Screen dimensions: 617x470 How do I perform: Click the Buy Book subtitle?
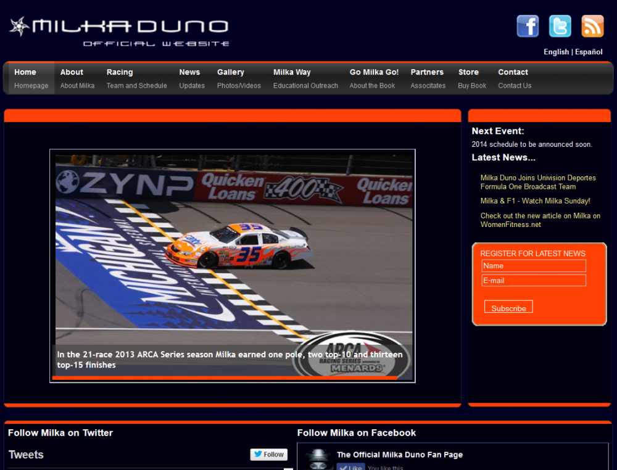coord(472,86)
